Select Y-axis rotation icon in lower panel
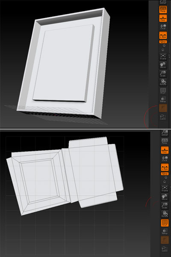The height and width of the screenshot is (257, 171). point(166,177)
